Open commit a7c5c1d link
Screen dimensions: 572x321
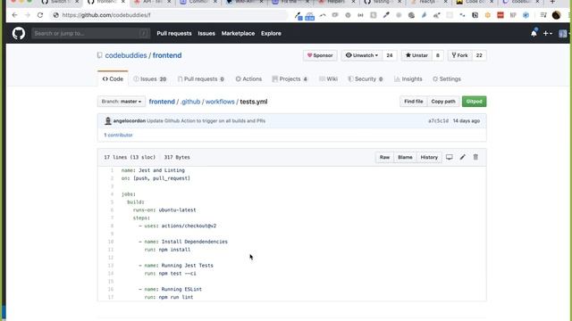pyautogui.click(x=438, y=121)
